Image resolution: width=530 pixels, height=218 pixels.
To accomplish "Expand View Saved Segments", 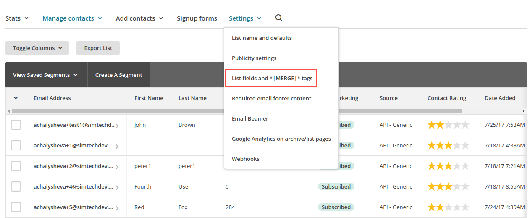I will (x=45, y=75).
